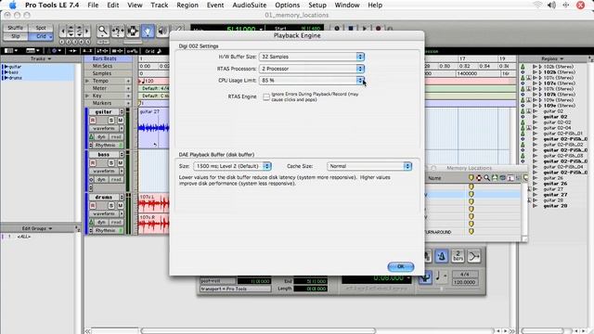Open the CPU Usage Limit dropdown

pyautogui.click(x=312, y=81)
